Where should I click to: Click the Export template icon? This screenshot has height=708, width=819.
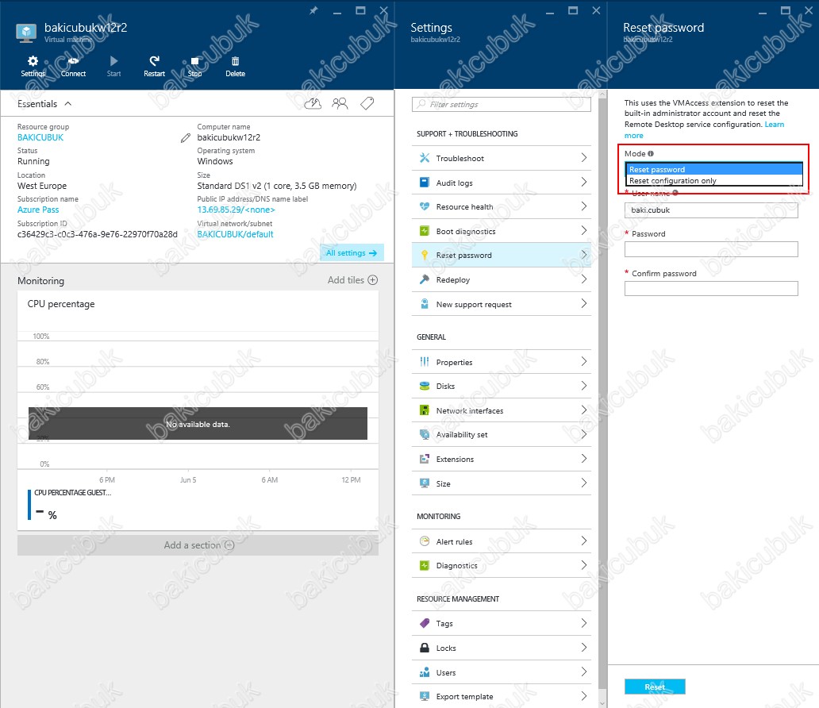pyautogui.click(x=425, y=696)
